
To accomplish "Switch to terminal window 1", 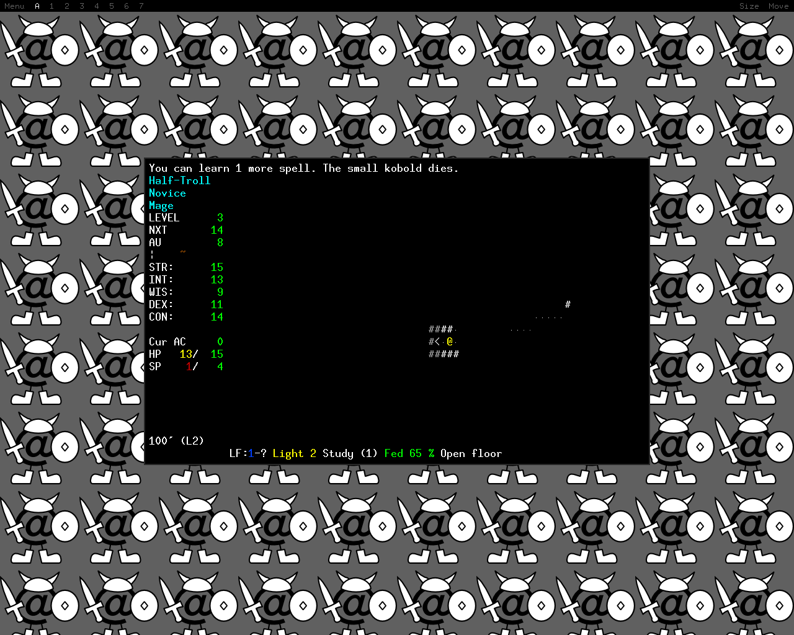I will 51,6.
